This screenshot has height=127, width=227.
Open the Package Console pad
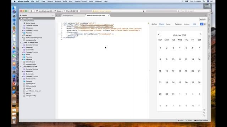point(201,121)
